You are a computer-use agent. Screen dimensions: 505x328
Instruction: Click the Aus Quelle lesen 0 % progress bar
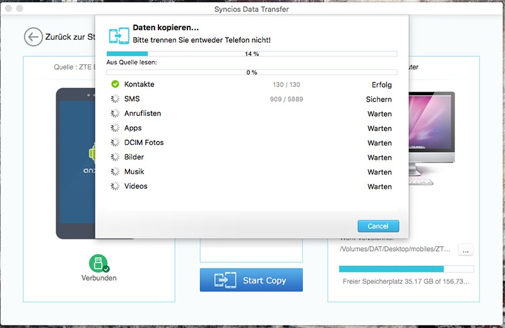pos(252,72)
